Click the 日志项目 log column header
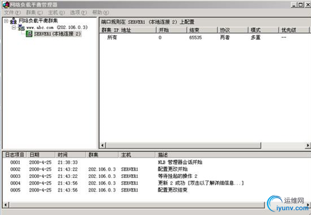Viewport: 311px width, 215px height. point(14,155)
